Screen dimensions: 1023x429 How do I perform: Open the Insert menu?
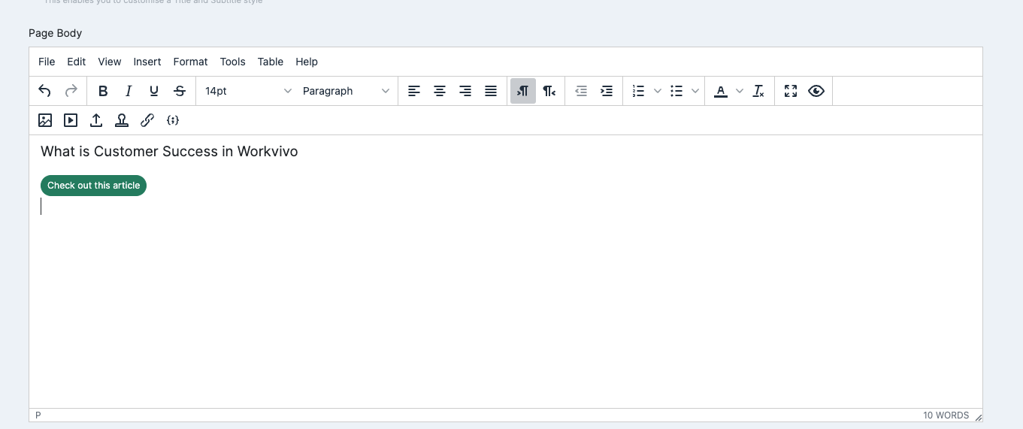pos(147,62)
